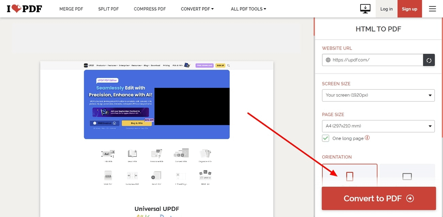The height and width of the screenshot is (217, 443).
Task: Go to Merge PDF
Action: (71, 9)
